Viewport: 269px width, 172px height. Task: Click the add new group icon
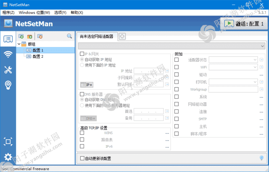click(x=30, y=36)
